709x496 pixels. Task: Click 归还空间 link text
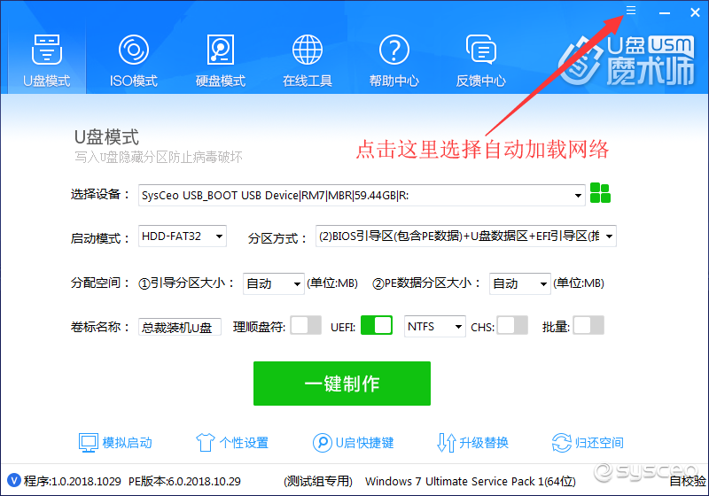point(599,443)
